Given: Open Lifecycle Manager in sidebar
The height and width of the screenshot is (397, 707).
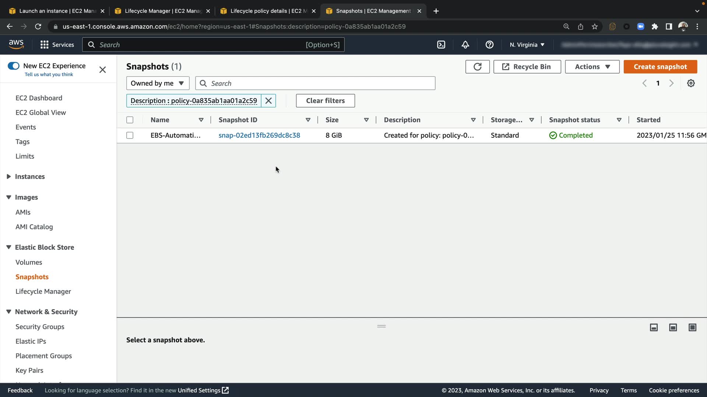Looking at the screenshot, I should pyautogui.click(x=43, y=292).
